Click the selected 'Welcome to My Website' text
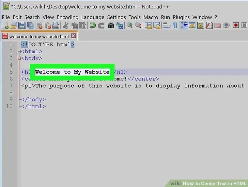This screenshot has height=187, width=248. pyautogui.click(x=72, y=72)
